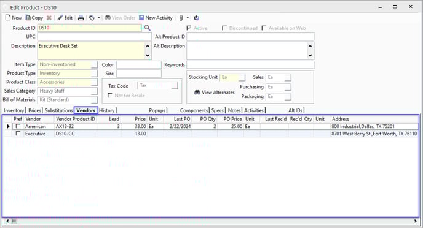423x228 pixels.
Task: Open Sales Category dropdown
Action: 94,91
